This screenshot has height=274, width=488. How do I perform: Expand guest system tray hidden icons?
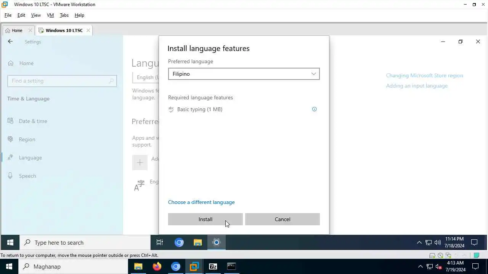point(419,242)
